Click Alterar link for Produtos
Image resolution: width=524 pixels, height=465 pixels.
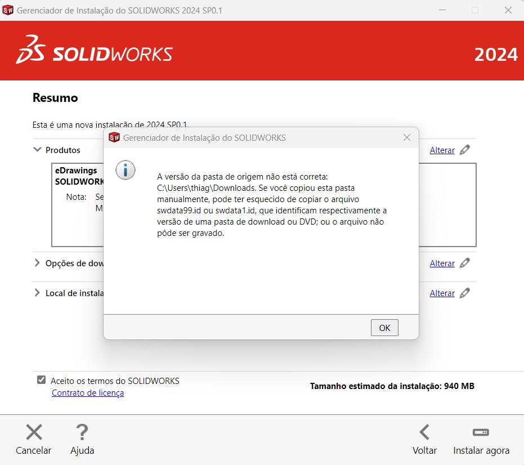[x=442, y=150]
